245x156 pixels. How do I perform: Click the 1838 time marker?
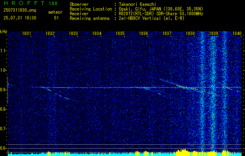pos(190,34)
